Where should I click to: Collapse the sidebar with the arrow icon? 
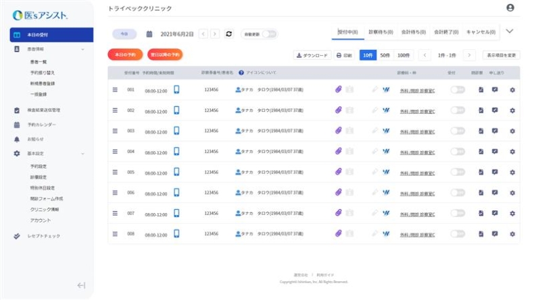coord(81,286)
